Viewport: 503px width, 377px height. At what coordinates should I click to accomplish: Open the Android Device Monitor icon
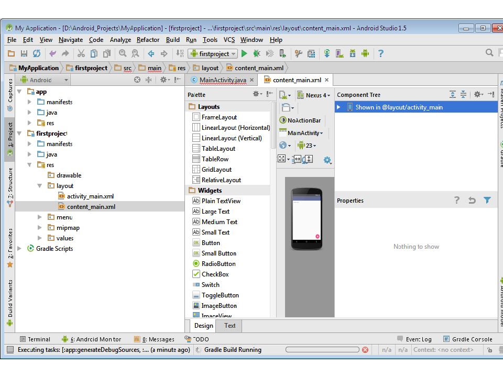coord(365,53)
